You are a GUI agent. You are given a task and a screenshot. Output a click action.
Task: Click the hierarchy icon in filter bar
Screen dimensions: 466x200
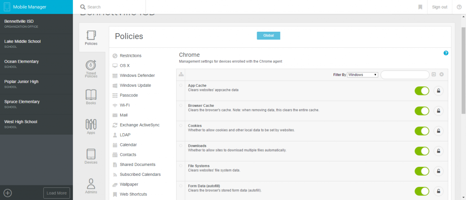(181, 75)
